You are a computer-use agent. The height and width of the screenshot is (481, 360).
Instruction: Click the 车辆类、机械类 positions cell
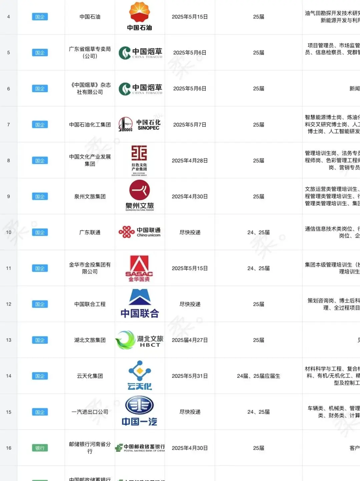point(331,412)
